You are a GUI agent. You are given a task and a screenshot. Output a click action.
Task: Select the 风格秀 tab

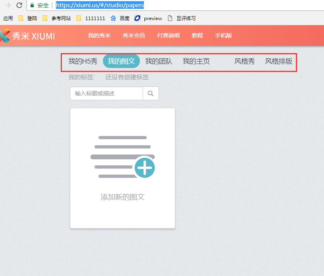pyautogui.click(x=244, y=62)
